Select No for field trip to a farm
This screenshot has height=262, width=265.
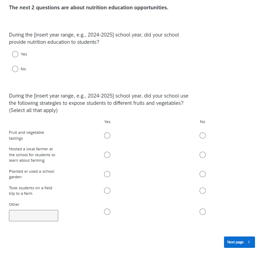pyautogui.click(x=203, y=191)
